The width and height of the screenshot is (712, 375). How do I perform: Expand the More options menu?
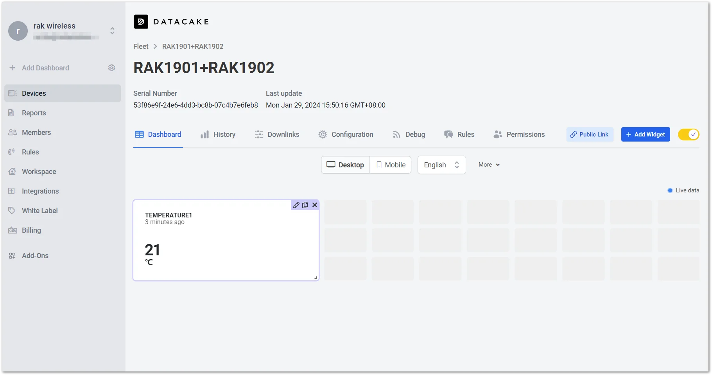[x=489, y=165]
